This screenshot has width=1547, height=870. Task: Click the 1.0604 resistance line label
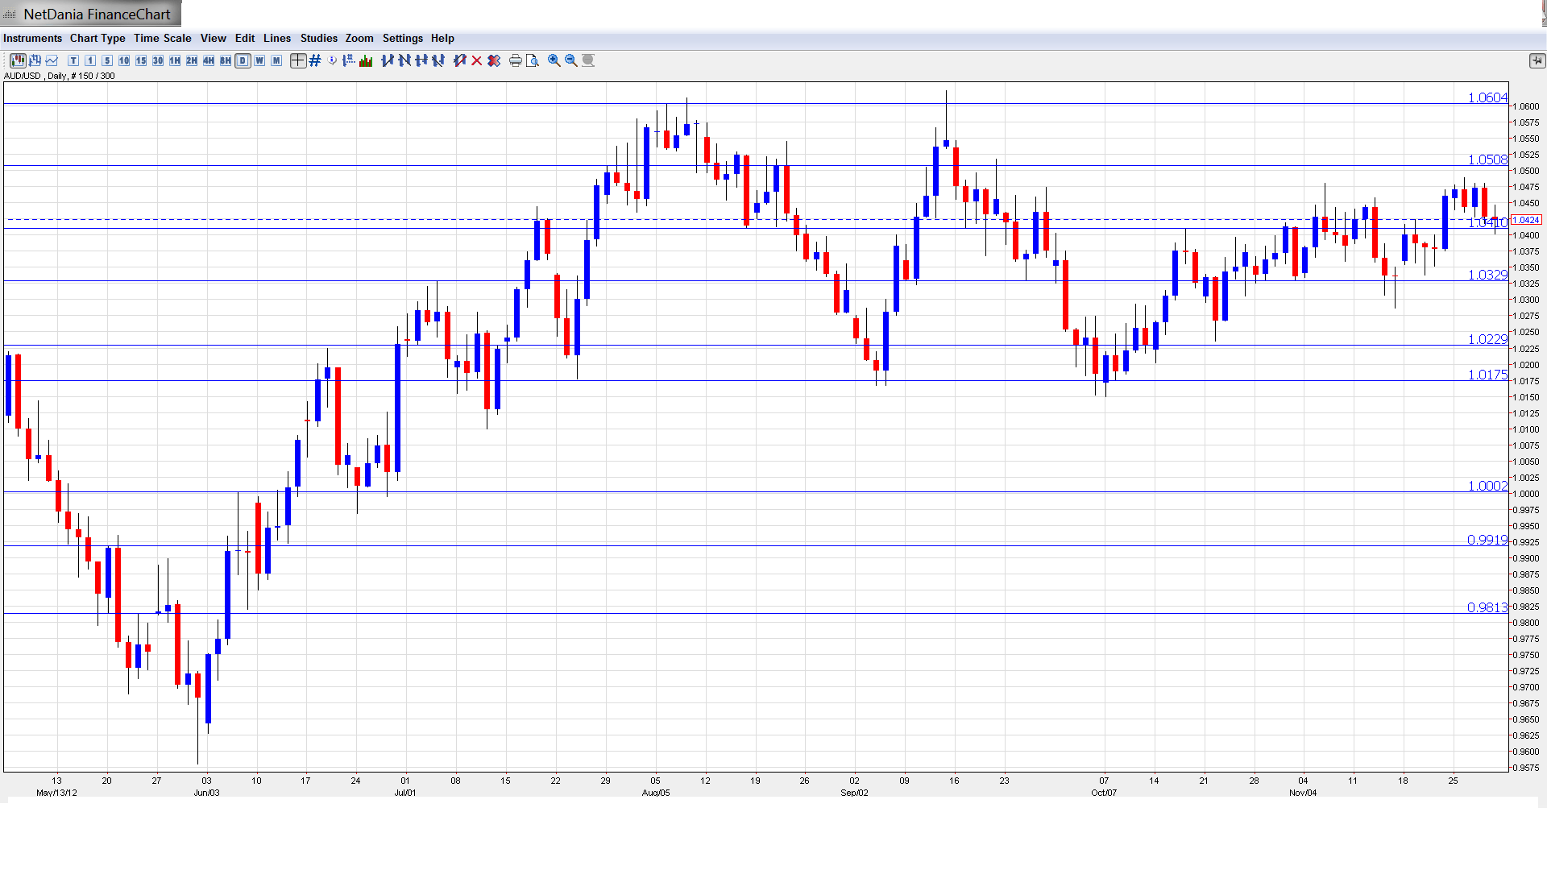coord(1487,97)
